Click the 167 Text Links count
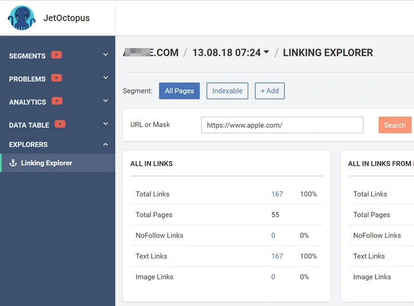The width and height of the screenshot is (414, 306). click(x=277, y=256)
